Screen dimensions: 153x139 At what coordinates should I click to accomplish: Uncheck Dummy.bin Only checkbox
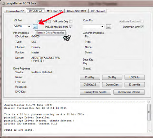142,27
